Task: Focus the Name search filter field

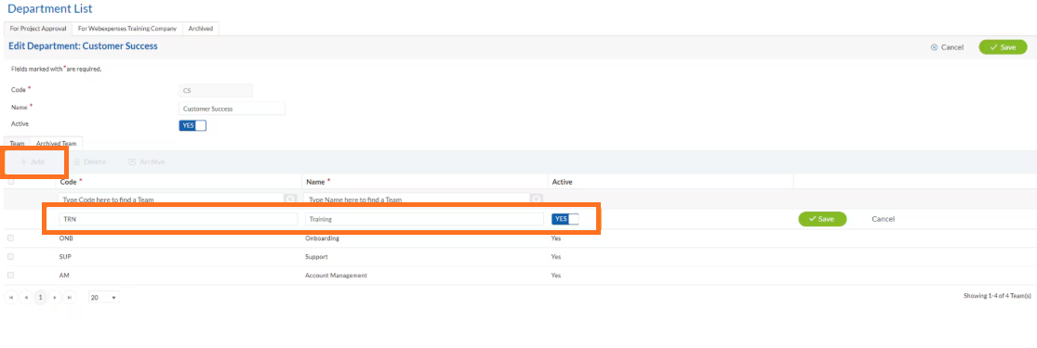Action: tap(417, 200)
